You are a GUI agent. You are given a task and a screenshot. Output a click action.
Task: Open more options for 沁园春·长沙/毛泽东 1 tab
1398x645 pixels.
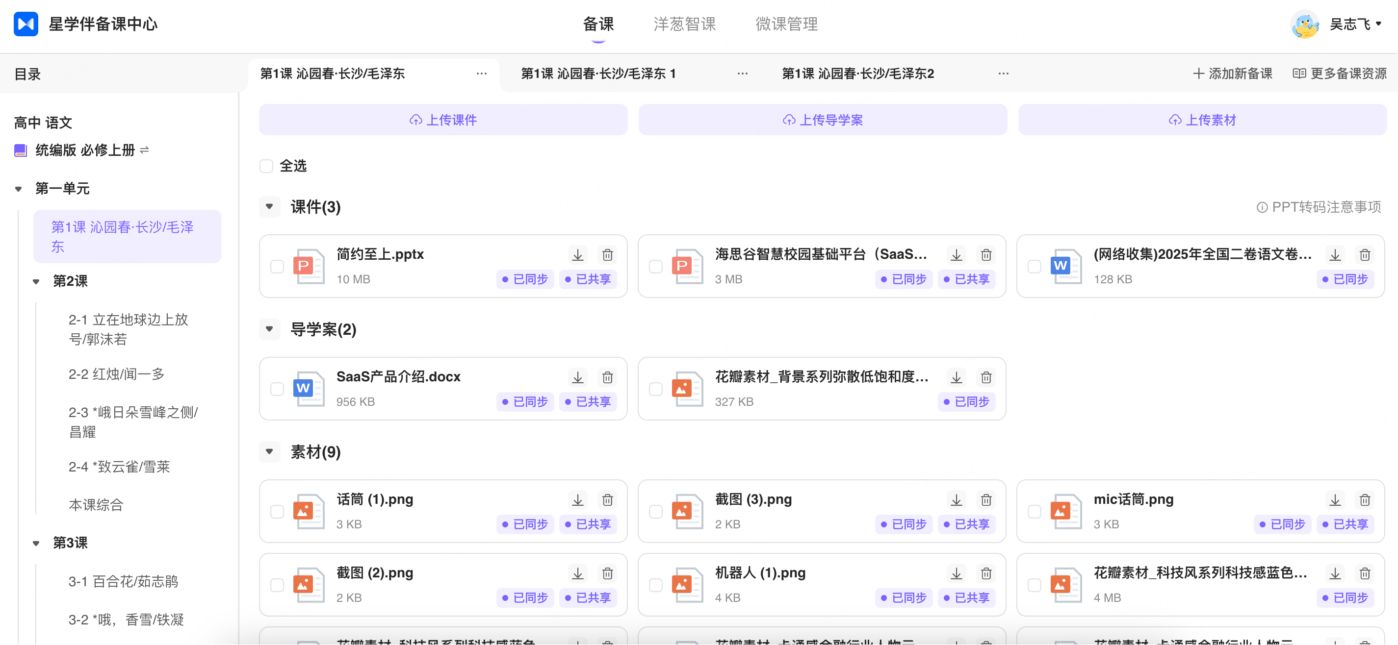(743, 73)
